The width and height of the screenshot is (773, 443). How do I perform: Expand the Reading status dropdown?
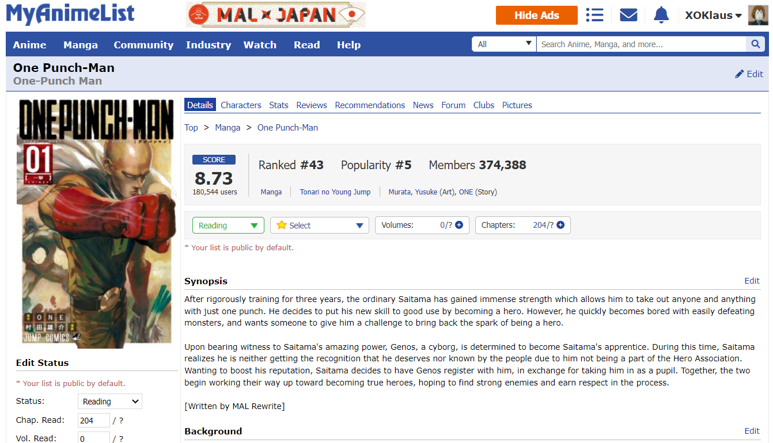click(x=228, y=226)
